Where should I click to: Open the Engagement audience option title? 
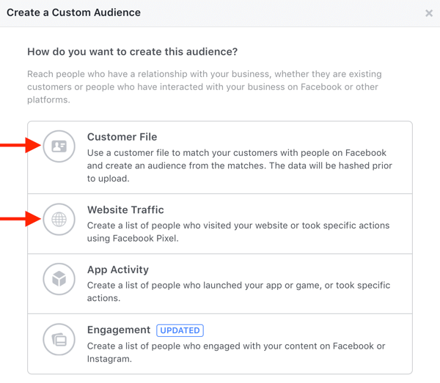pos(119,330)
